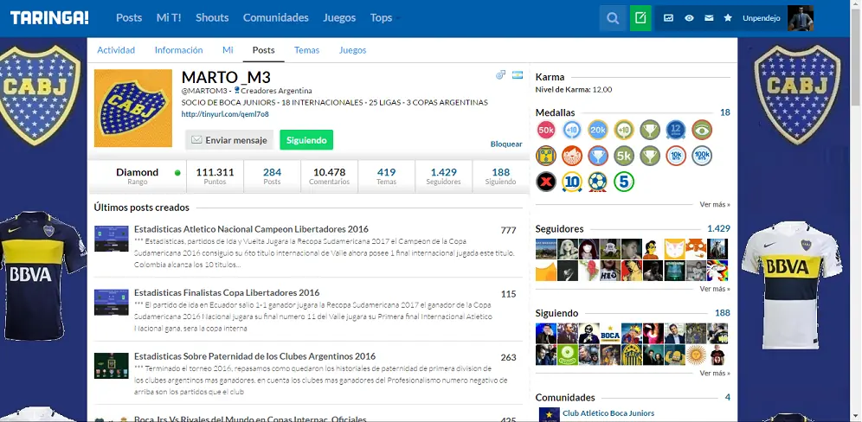Click the Bloquear link
This screenshot has height=422, width=862.
pyautogui.click(x=506, y=144)
